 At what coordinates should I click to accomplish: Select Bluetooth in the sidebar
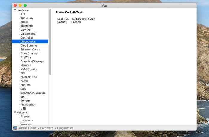[x=27, y=26]
